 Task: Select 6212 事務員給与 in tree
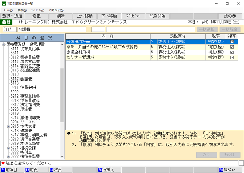pyautogui.click(x=25, y=96)
